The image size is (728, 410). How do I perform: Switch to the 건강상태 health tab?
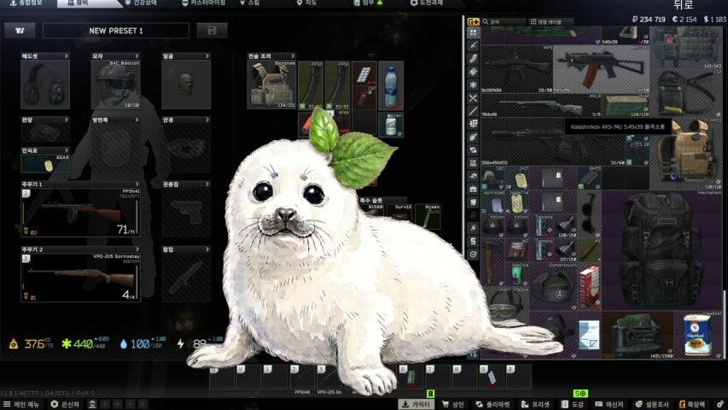click(140, 3)
